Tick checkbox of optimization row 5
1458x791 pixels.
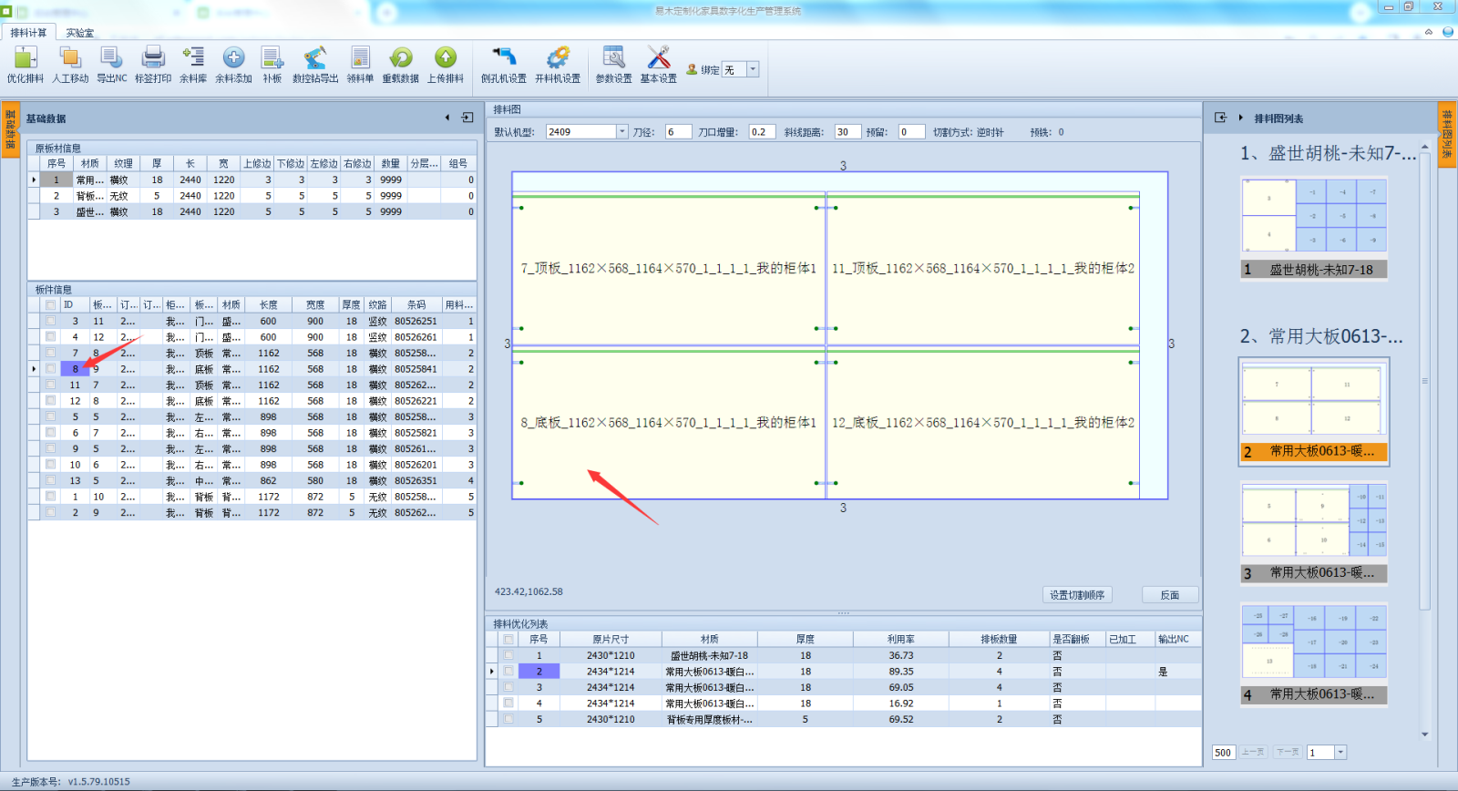(x=508, y=719)
